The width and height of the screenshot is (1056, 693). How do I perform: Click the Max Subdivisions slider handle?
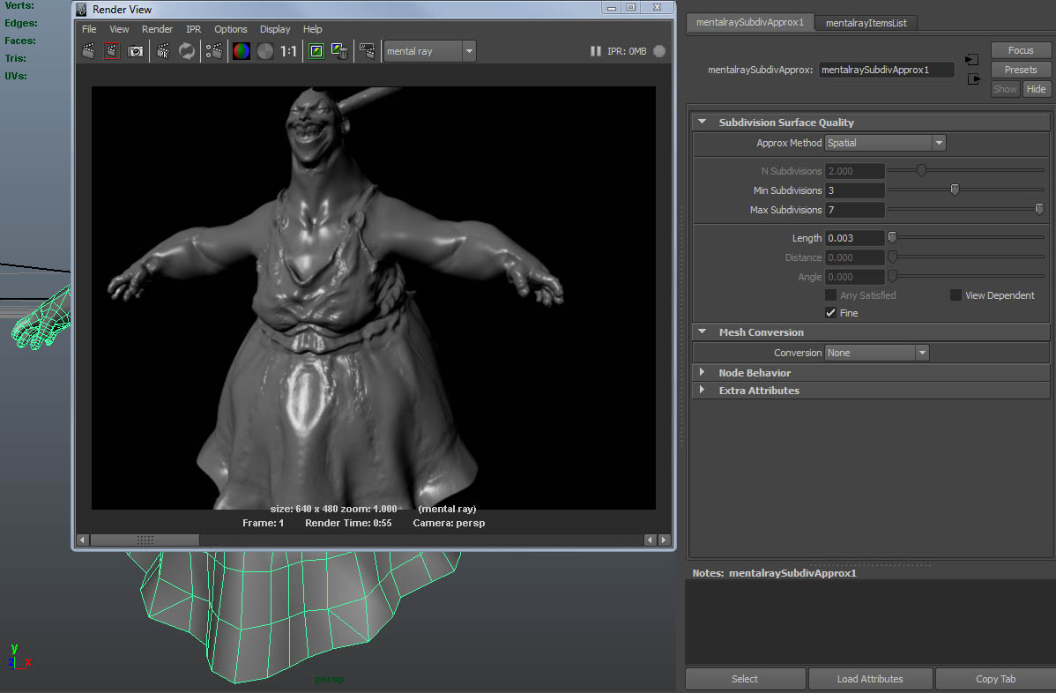(1039, 210)
